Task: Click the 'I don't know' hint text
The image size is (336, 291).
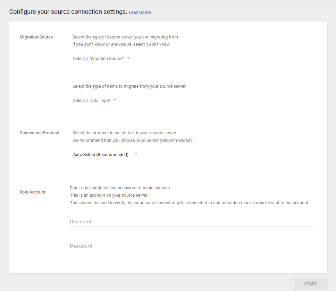Action: pyautogui.click(x=122, y=44)
